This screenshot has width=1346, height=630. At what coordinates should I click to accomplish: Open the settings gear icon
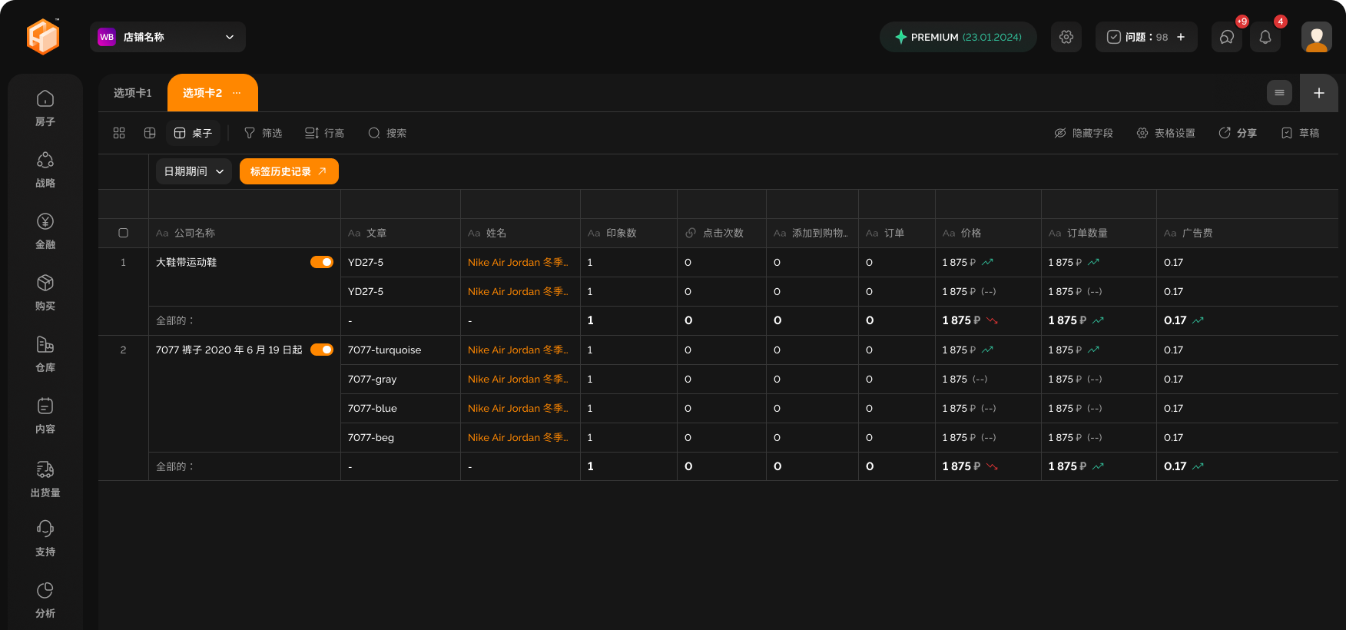pyautogui.click(x=1066, y=37)
